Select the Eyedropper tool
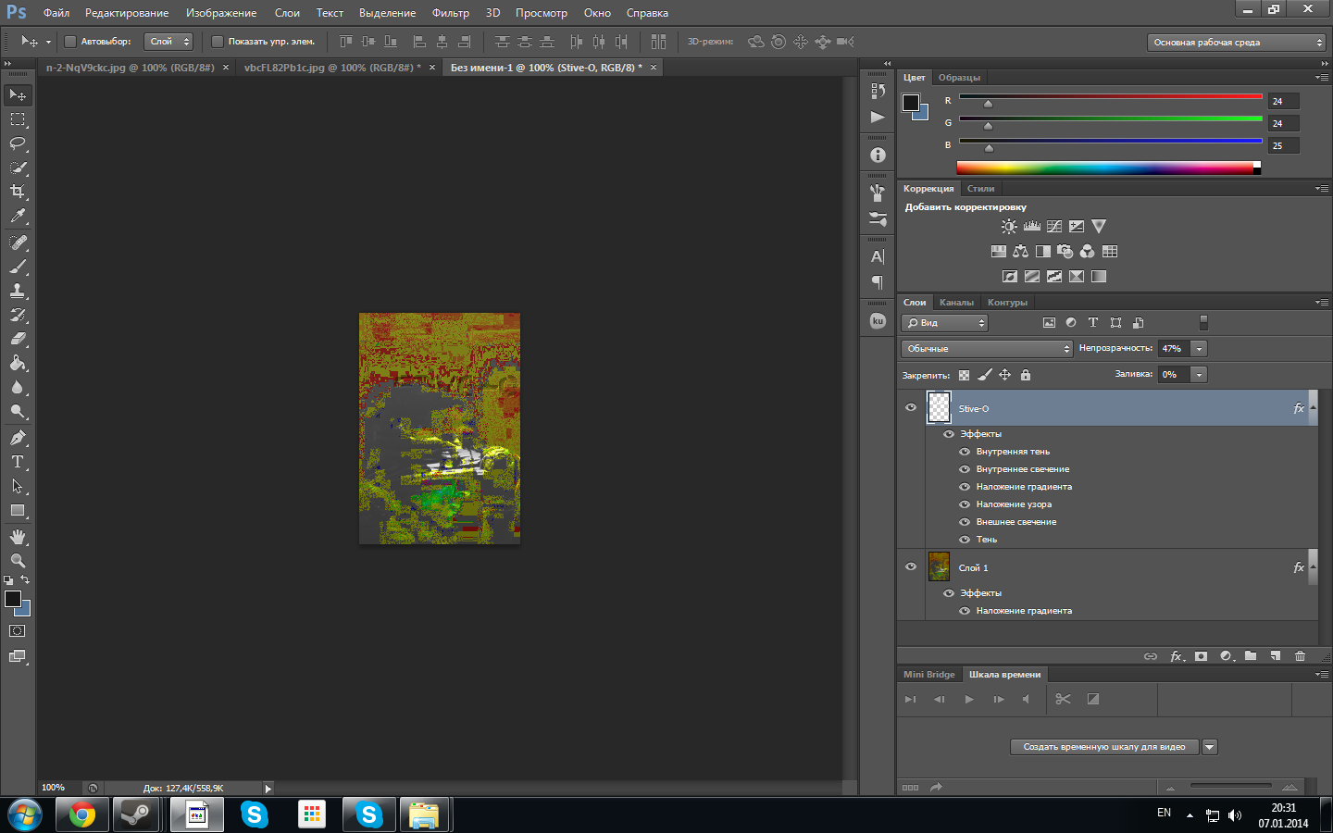The width and height of the screenshot is (1333, 833). point(18,216)
